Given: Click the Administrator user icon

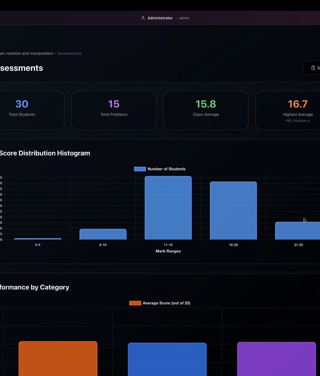Looking at the screenshot, I should [x=143, y=18].
